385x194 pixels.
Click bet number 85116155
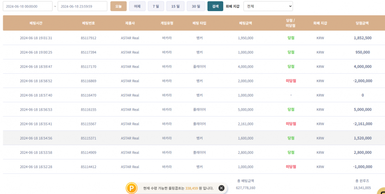pos(89,110)
